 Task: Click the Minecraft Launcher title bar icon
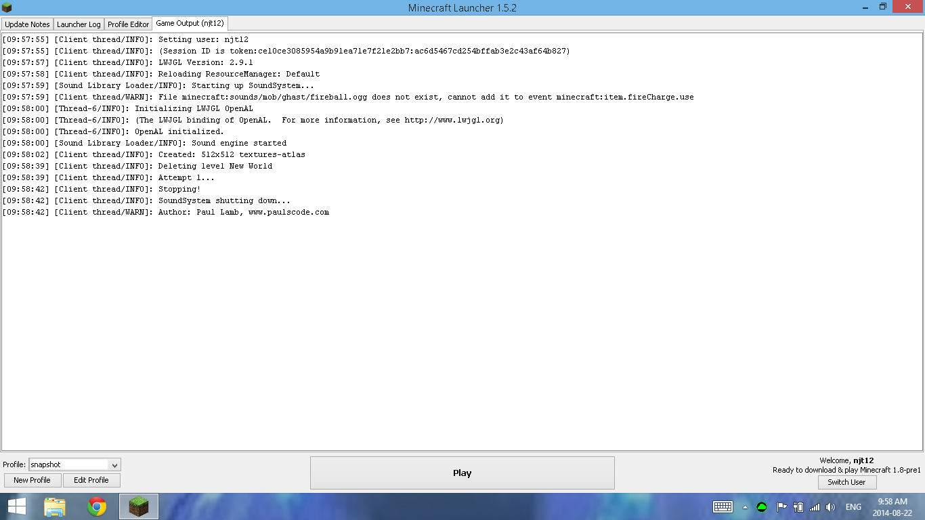click(x=7, y=7)
